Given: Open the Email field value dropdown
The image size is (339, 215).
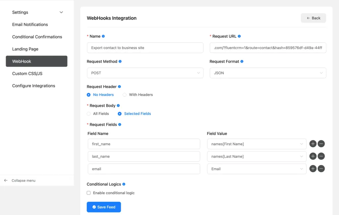Looking at the screenshot, I should [x=257, y=169].
